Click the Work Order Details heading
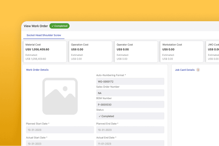The height and width of the screenshot is (146, 219). point(37,70)
